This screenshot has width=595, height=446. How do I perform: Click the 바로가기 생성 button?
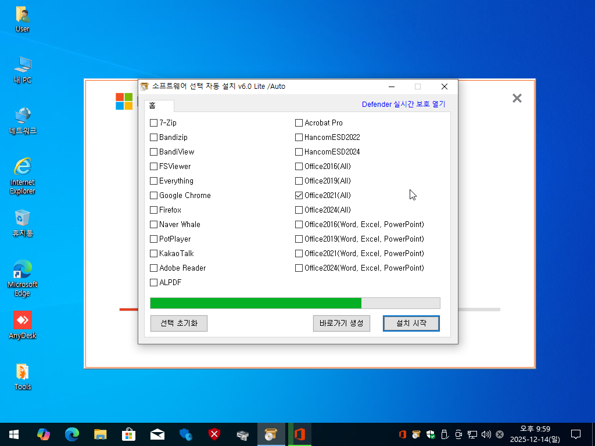pyautogui.click(x=342, y=323)
